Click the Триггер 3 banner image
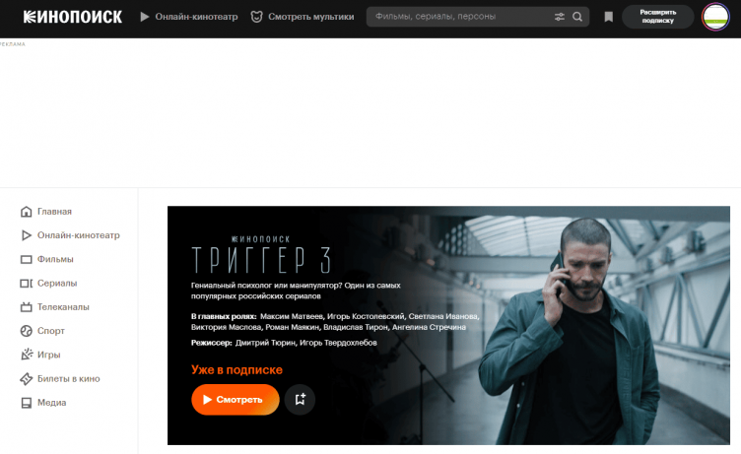Viewport: 741px width, 454px height. (x=448, y=326)
